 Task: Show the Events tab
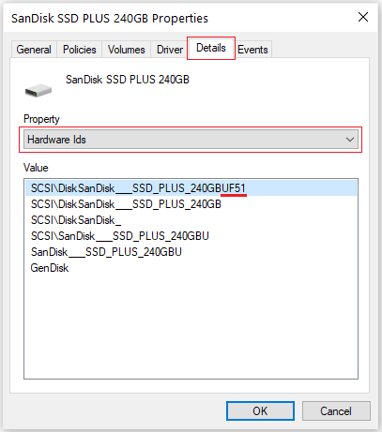[252, 50]
